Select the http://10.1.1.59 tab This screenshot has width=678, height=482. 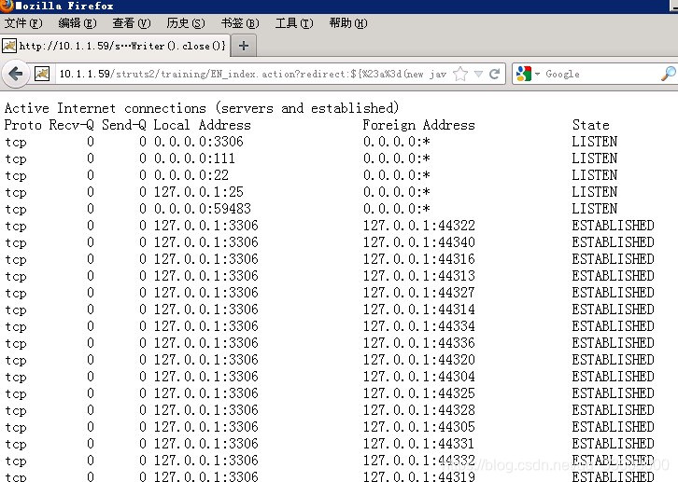(115, 46)
